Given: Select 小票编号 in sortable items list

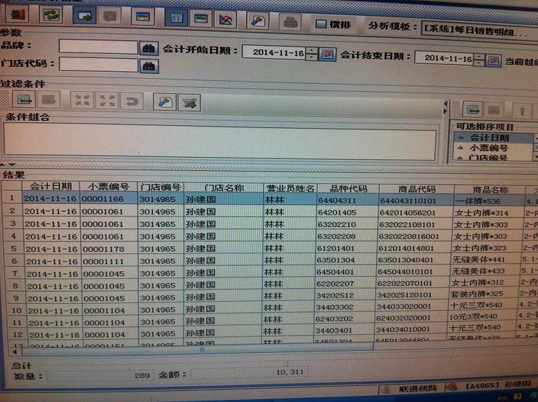Looking at the screenshot, I should tap(489, 147).
